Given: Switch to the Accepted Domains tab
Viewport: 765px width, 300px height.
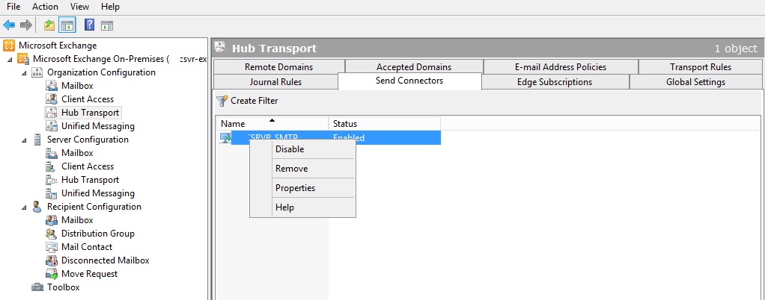Looking at the screenshot, I should point(414,67).
